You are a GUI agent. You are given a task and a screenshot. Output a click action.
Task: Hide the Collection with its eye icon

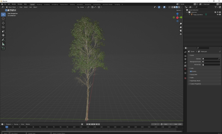pos(218,12)
